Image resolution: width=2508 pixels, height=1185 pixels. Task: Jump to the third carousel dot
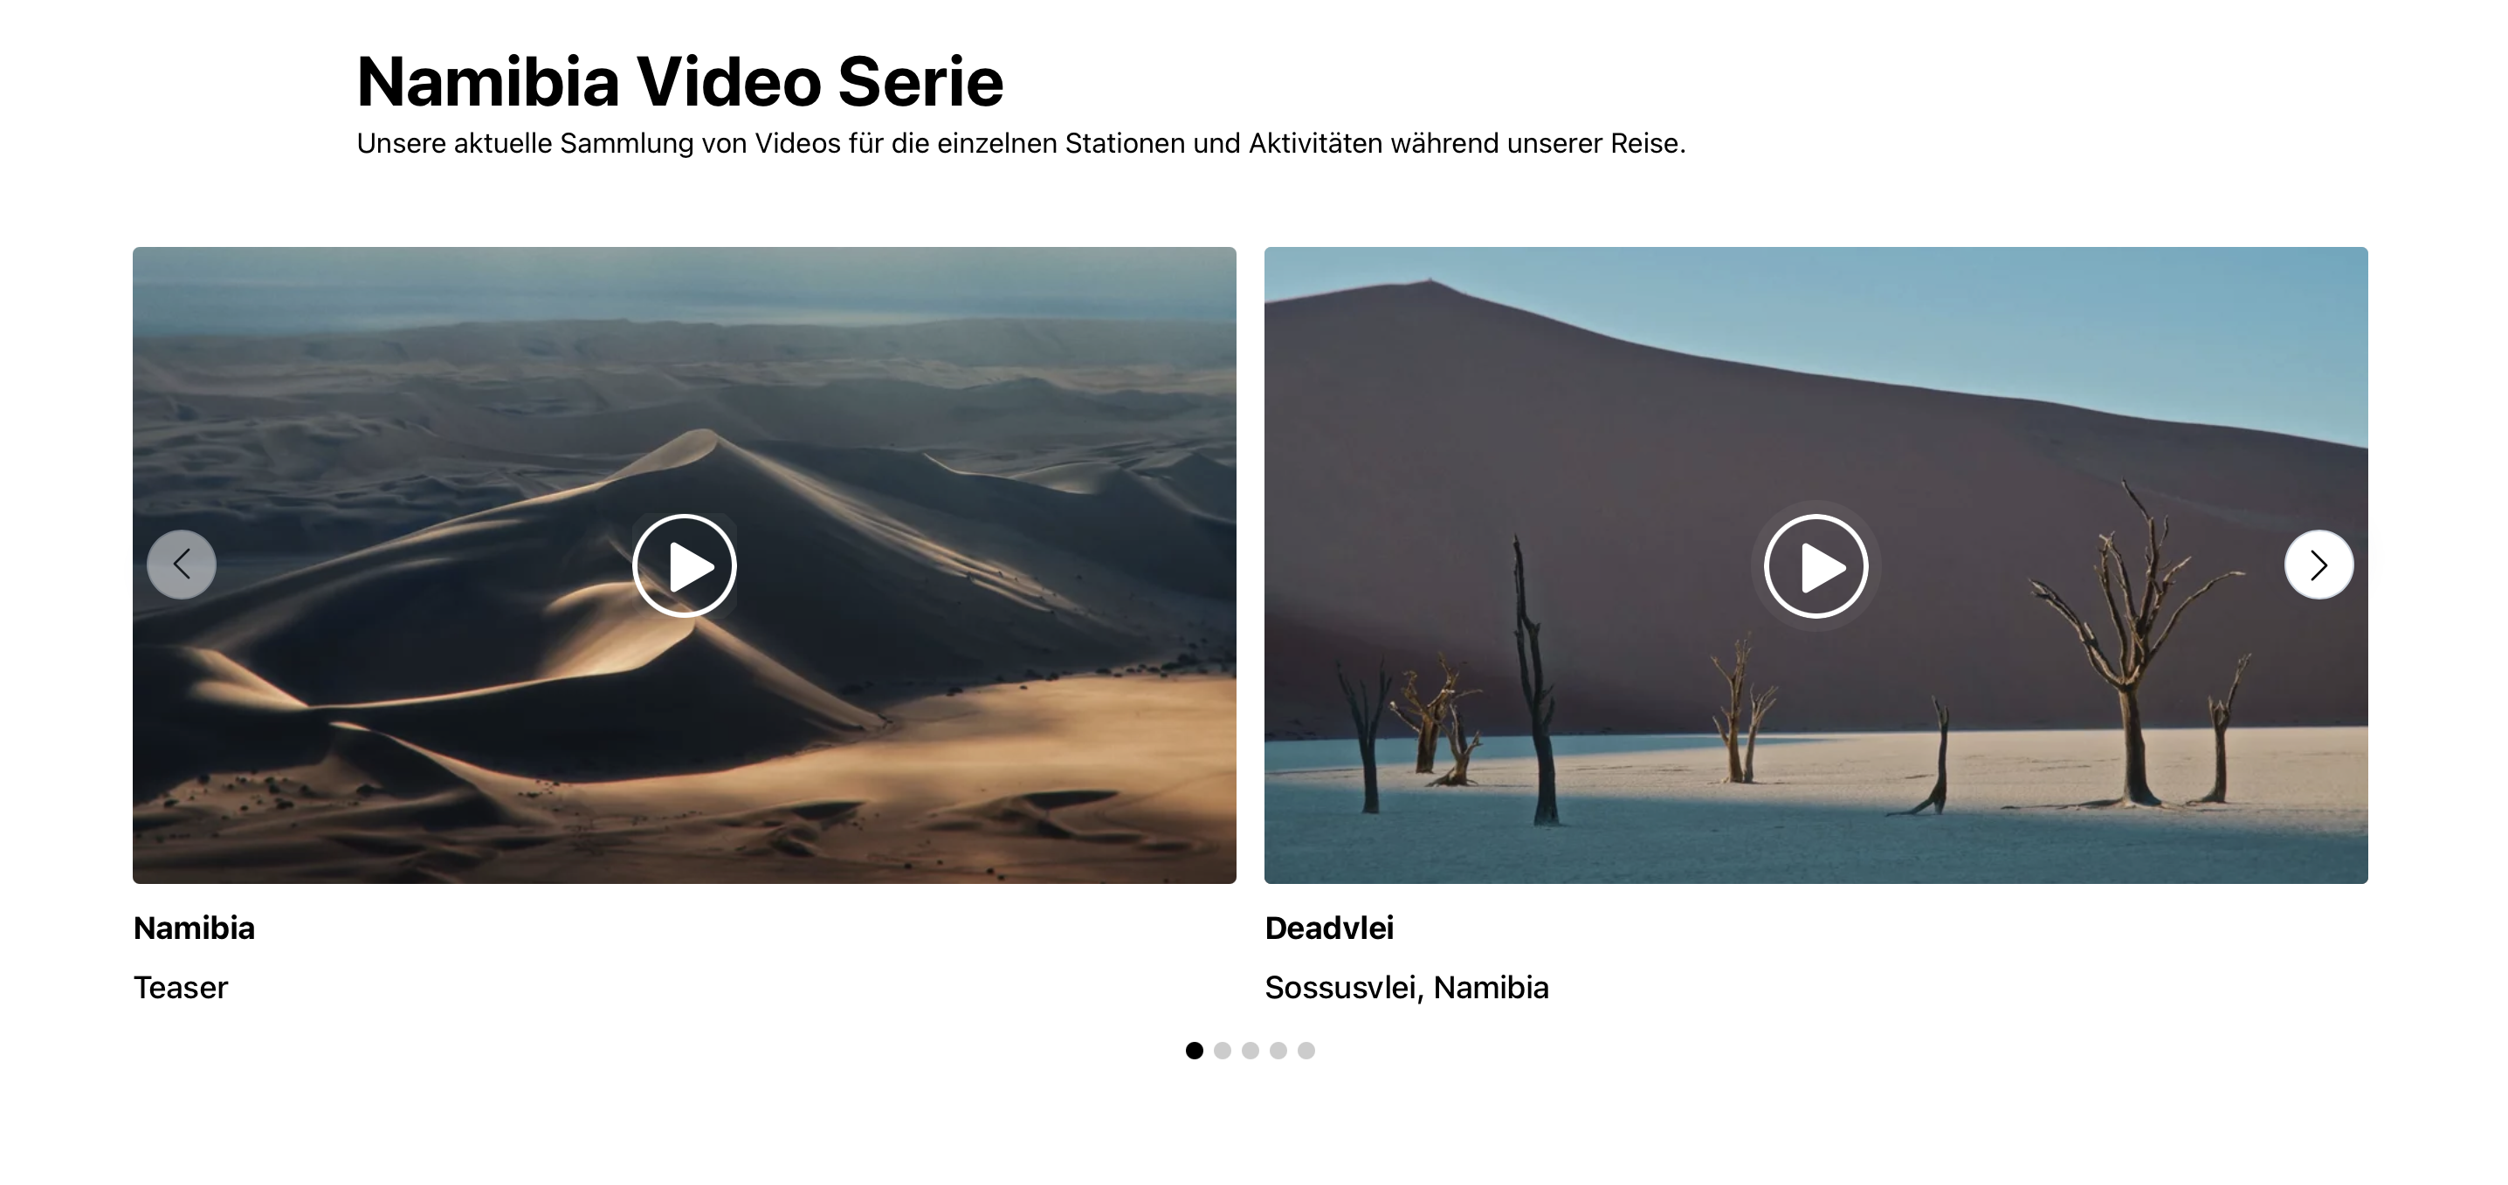[1251, 1051]
